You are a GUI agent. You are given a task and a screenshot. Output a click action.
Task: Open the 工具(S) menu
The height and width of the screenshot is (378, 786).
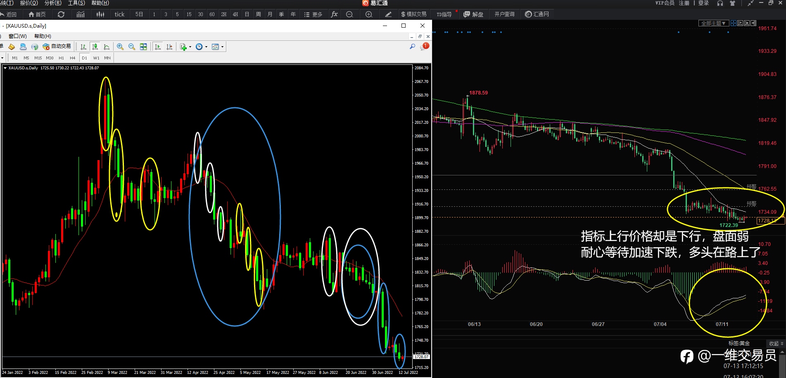[x=76, y=3]
